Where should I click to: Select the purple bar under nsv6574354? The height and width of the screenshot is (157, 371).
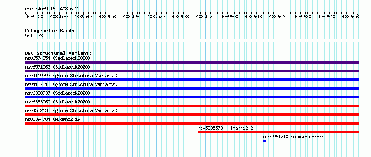192,62
